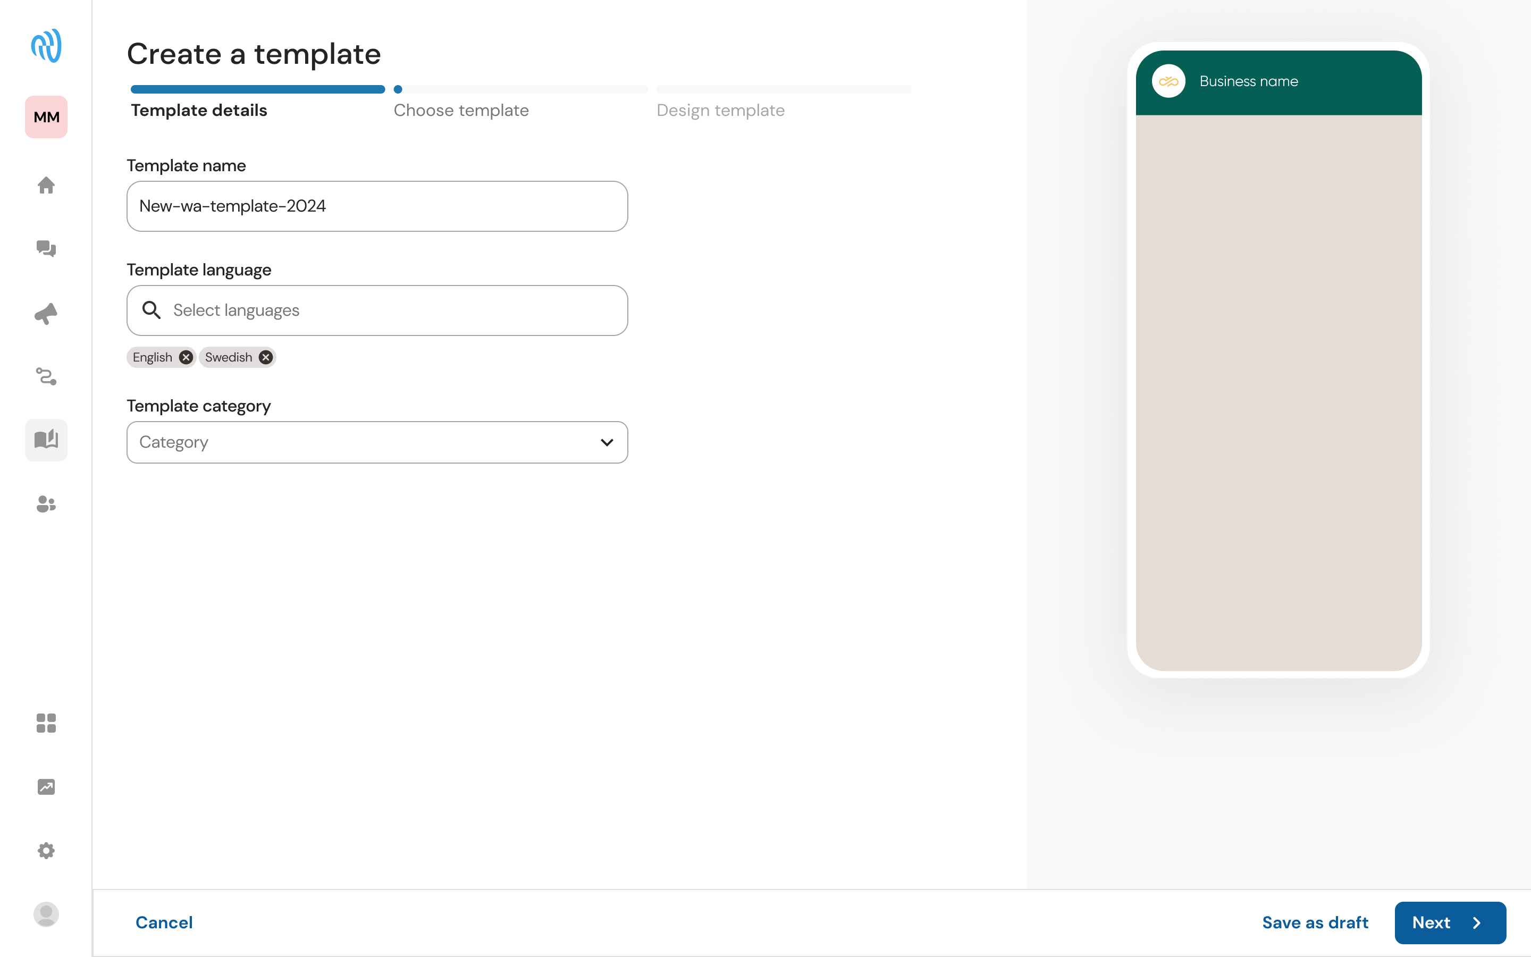
Task: Click the Select languages search field
Action: (x=377, y=311)
